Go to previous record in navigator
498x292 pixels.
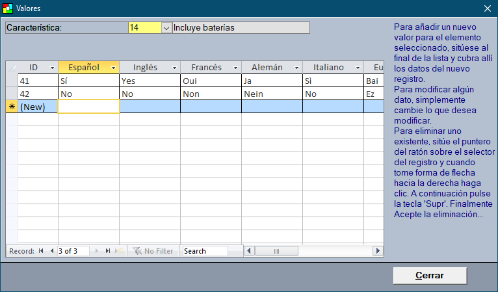click(51, 251)
